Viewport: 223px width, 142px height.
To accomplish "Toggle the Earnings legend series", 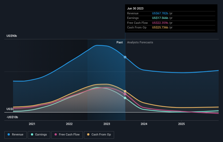I will click(x=39, y=135).
